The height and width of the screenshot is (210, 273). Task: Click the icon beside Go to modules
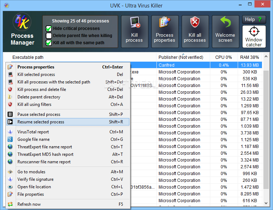(10, 172)
